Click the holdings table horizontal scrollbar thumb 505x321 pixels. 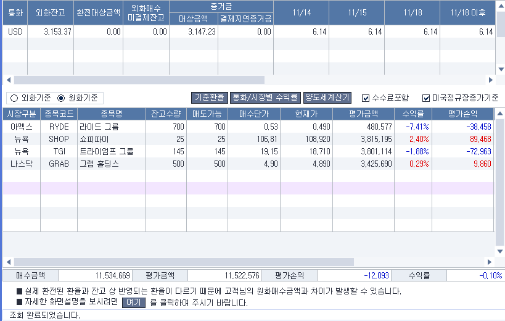click(x=184, y=262)
